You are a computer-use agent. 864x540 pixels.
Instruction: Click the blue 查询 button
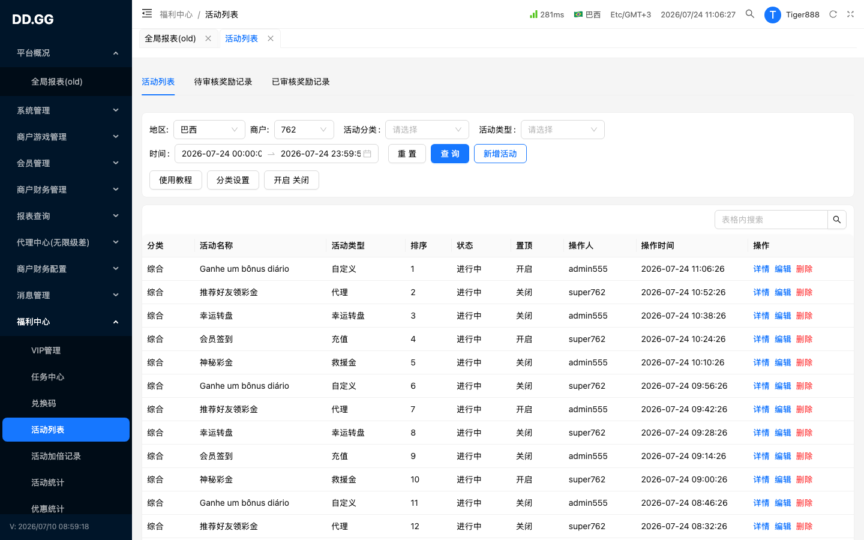450,154
